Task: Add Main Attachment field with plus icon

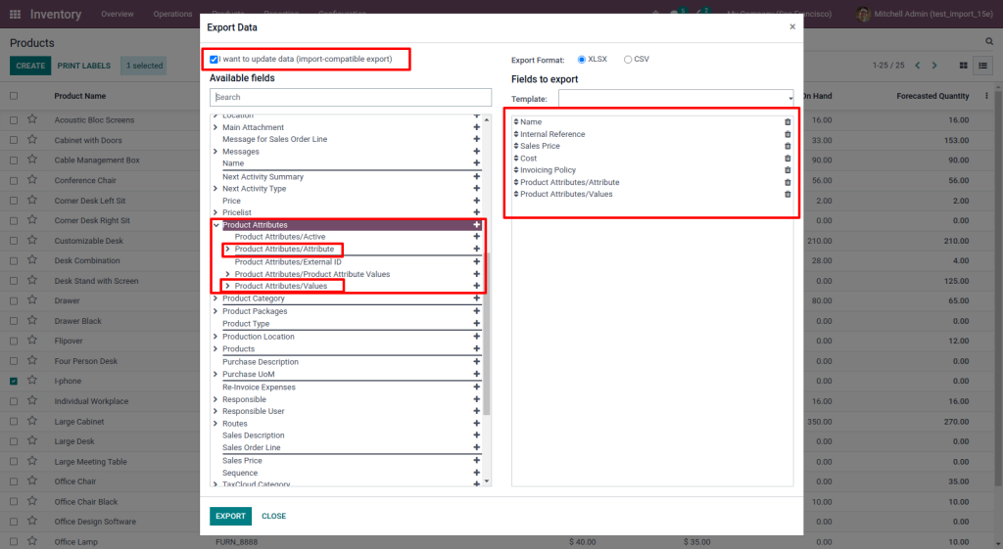Action: click(x=477, y=127)
